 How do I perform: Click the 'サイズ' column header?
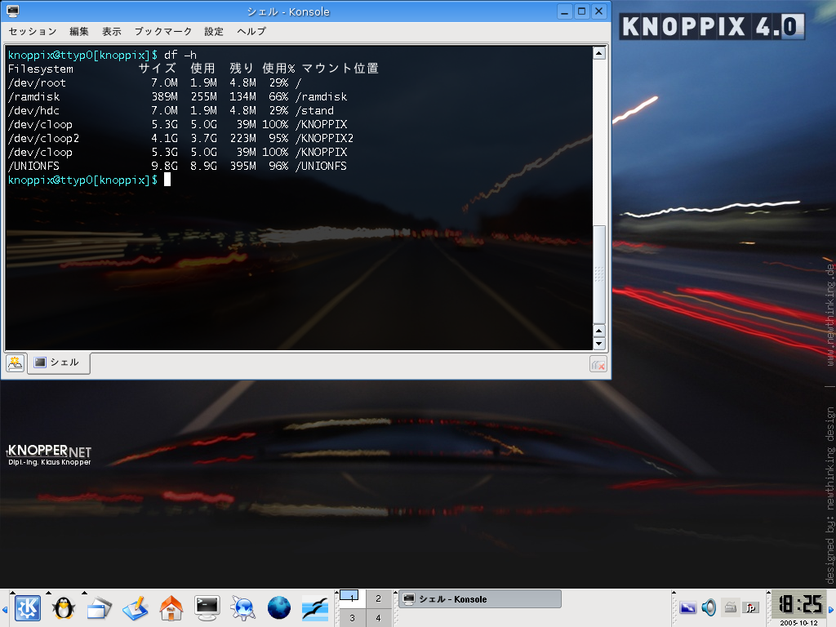coord(158,69)
